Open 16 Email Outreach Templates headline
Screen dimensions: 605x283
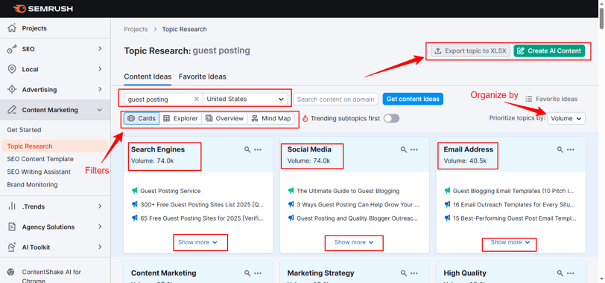pos(514,204)
